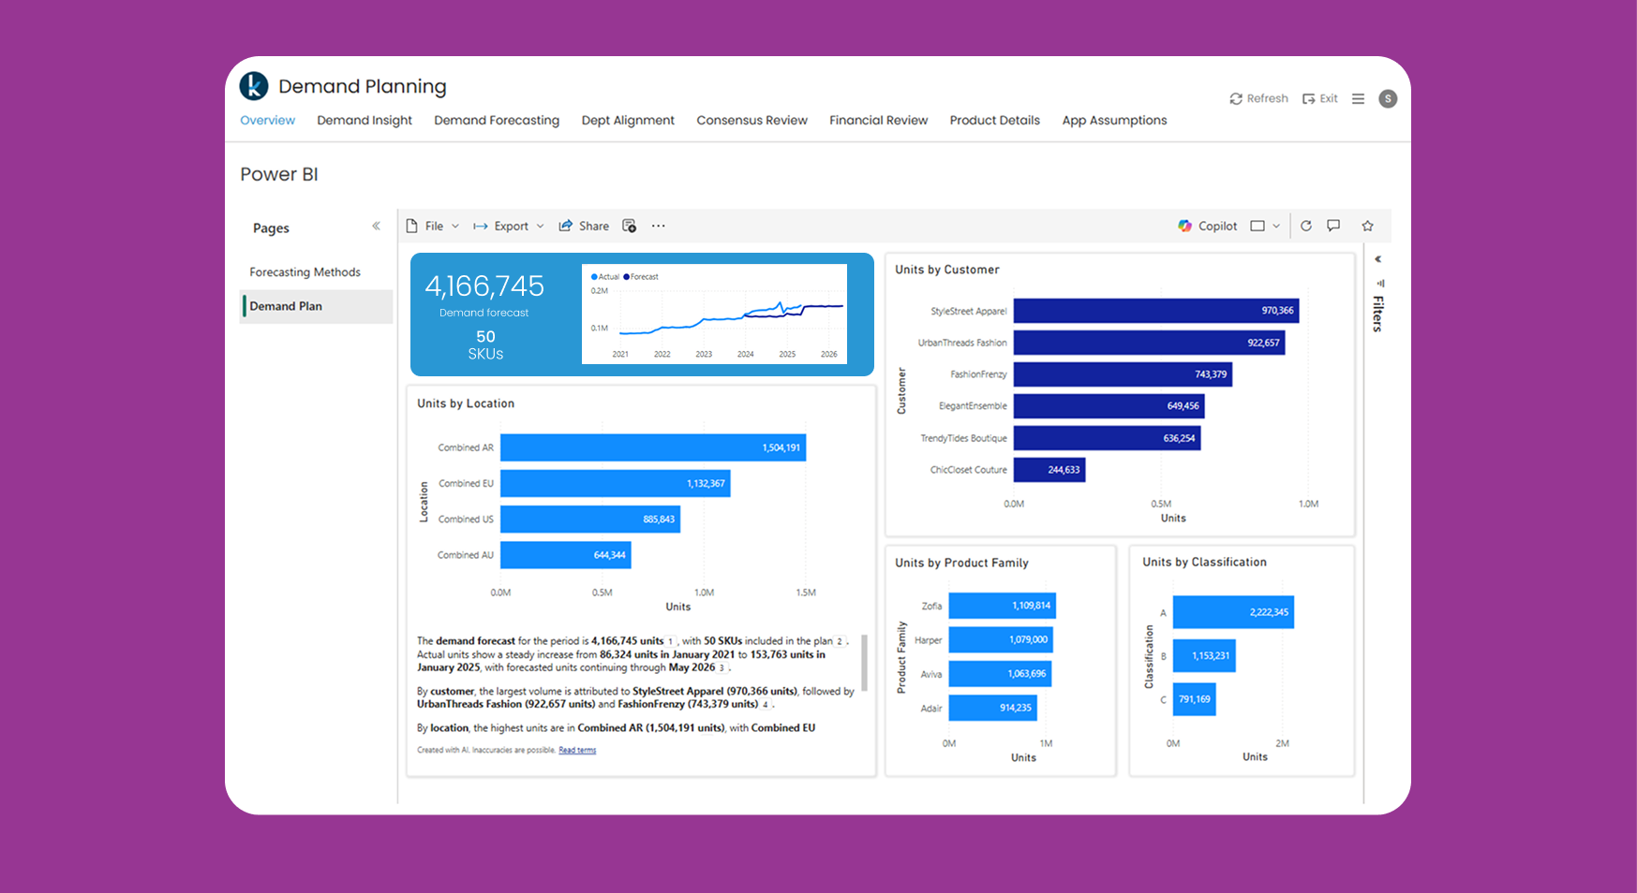Expand the Export dropdown menu
Image resolution: width=1637 pixels, height=893 pixels.
click(509, 227)
